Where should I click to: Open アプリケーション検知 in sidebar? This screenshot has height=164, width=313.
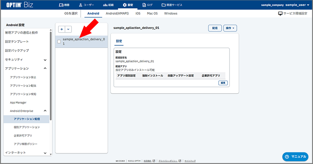23,94
